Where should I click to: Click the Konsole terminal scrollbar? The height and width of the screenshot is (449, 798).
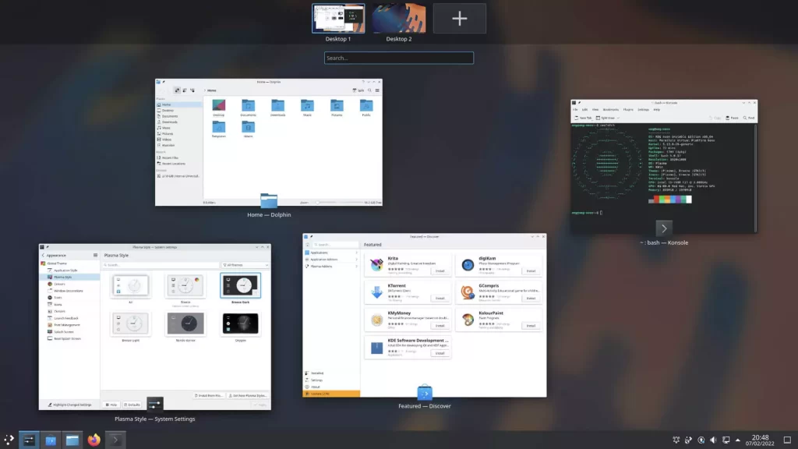click(x=756, y=179)
